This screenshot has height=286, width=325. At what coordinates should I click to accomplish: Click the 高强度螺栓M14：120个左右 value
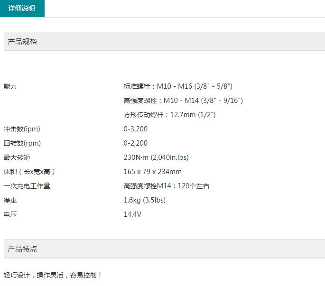[166, 186]
